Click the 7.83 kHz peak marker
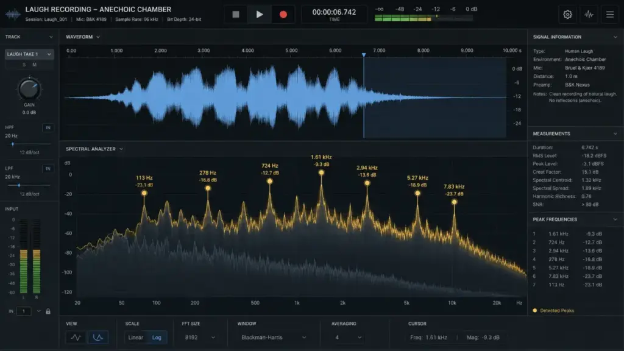624x351 pixels. 454,202
